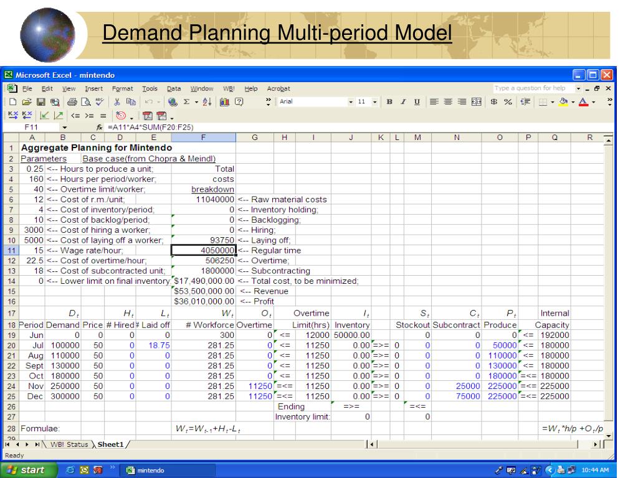
Task: Open a file with the Open folder icon
Action: [x=27, y=102]
